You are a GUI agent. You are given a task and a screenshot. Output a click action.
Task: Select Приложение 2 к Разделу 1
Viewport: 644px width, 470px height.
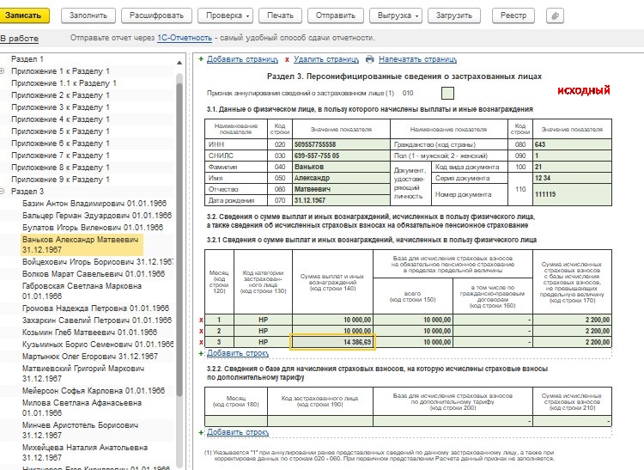point(60,95)
